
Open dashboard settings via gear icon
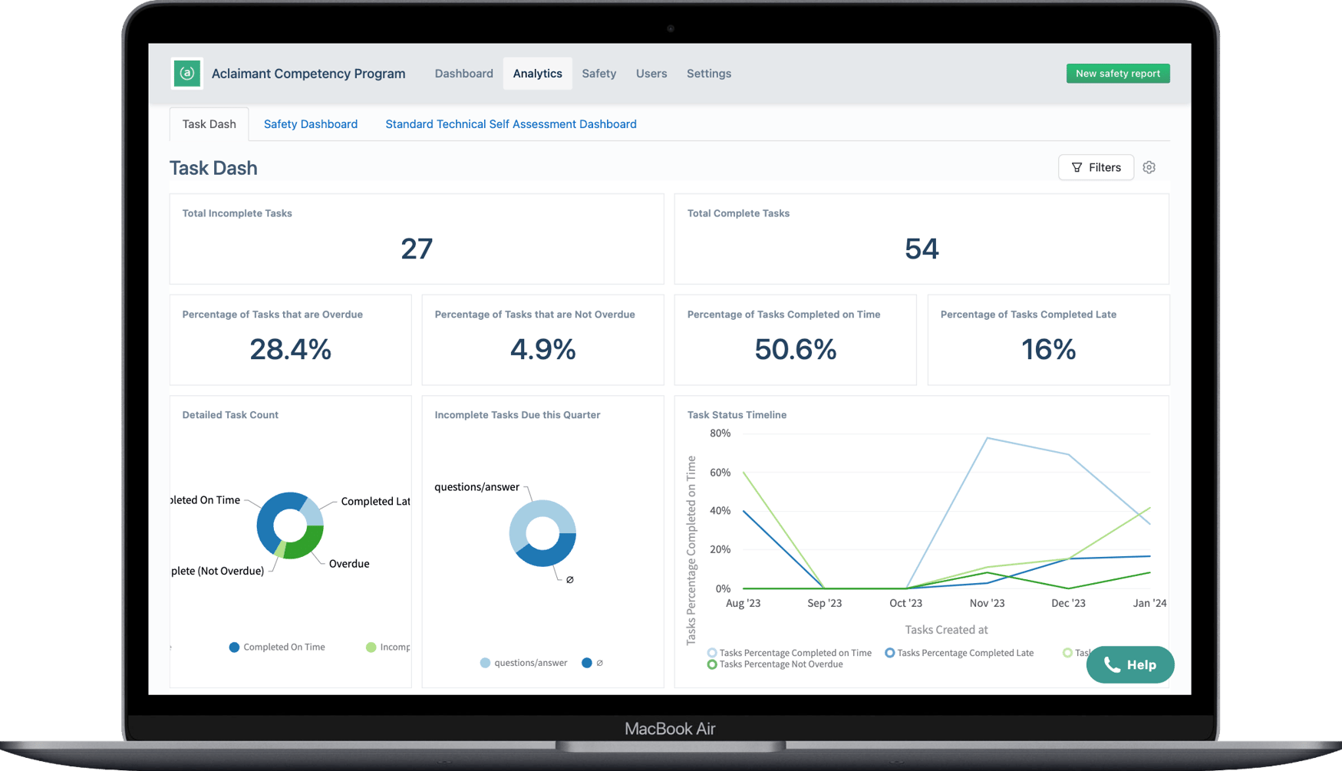tap(1149, 167)
